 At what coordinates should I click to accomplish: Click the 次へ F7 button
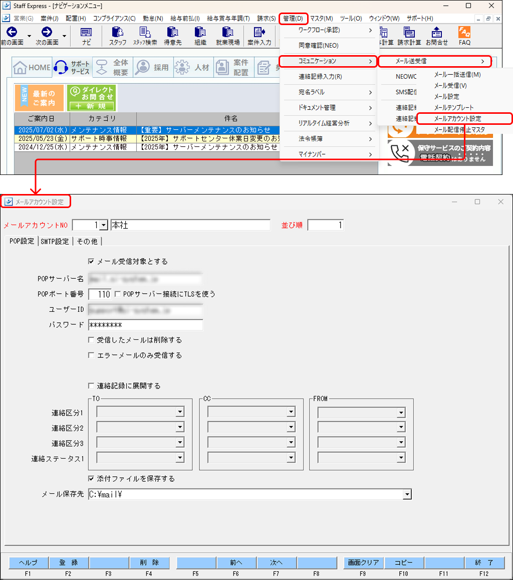(x=277, y=562)
